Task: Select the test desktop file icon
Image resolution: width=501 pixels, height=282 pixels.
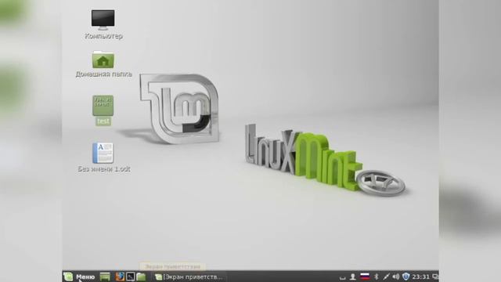Action: 103,106
